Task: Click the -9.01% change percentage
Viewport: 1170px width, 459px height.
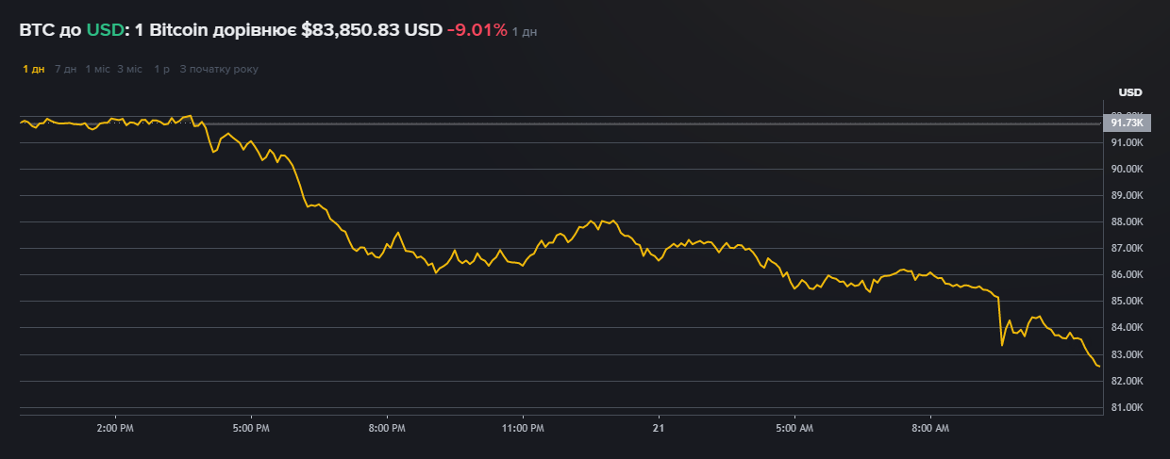Action: tap(476, 30)
